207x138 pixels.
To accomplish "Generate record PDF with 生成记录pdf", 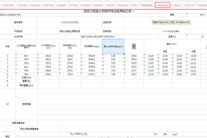I will (122, 5).
